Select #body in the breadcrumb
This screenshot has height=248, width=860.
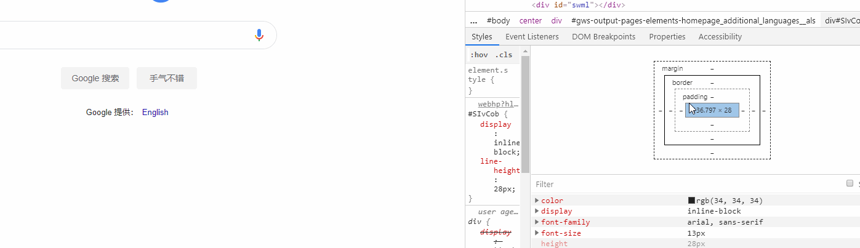point(498,21)
